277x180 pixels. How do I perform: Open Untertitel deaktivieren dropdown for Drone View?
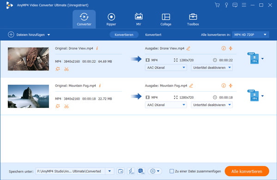211,67
